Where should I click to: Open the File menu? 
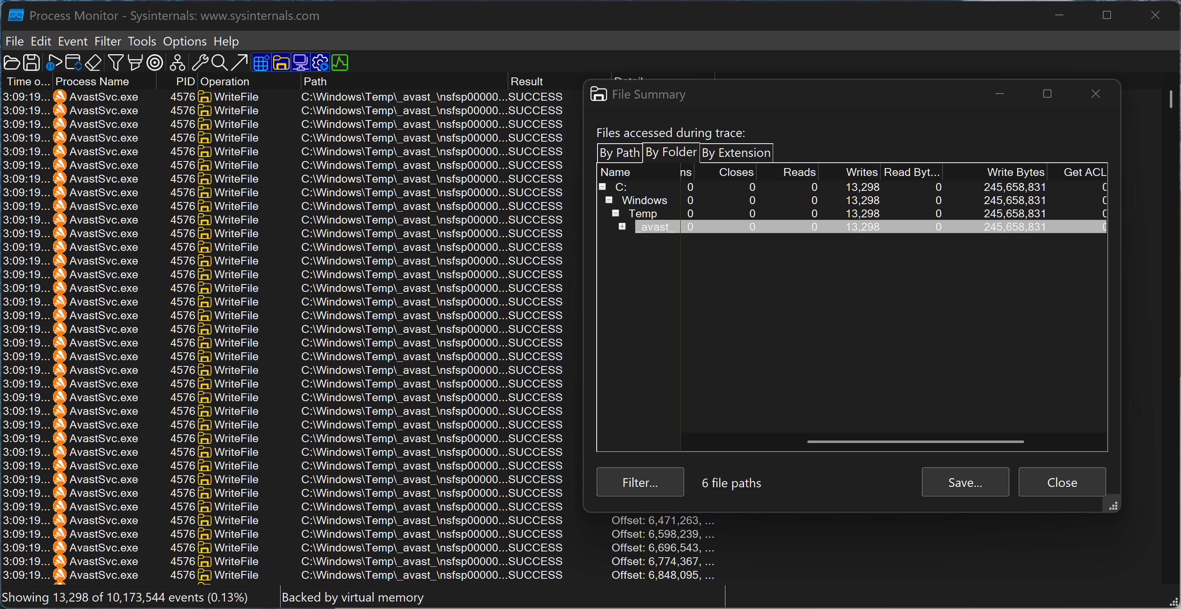point(14,41)
